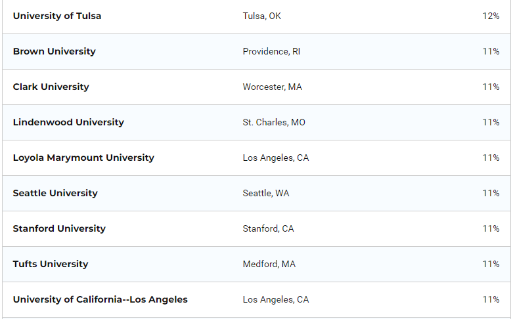
Task: Select the Providence, RI location text
Action: pos(271,51)
